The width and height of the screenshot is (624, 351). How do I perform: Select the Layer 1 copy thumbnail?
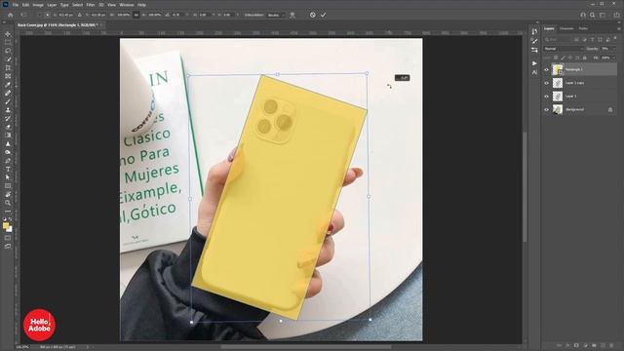pos(558,83)
